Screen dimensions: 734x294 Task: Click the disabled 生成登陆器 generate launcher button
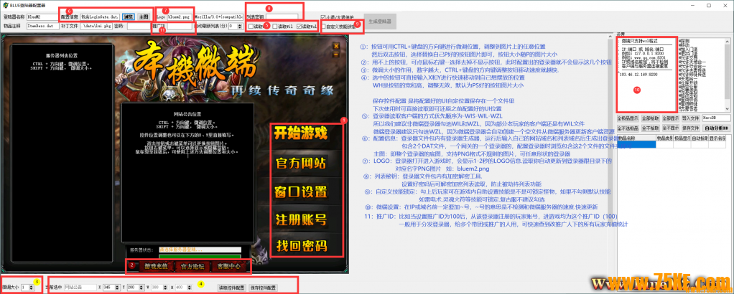pyautogui.click(x=379, y=21)
